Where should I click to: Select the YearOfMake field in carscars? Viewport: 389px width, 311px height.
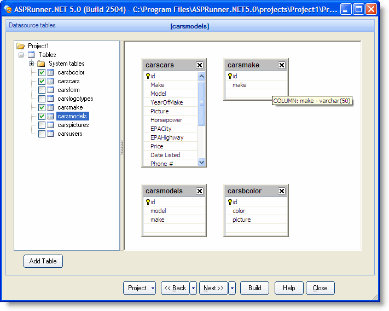171,102
